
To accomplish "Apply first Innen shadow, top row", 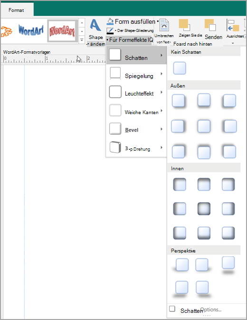I will tap(180, 184).
